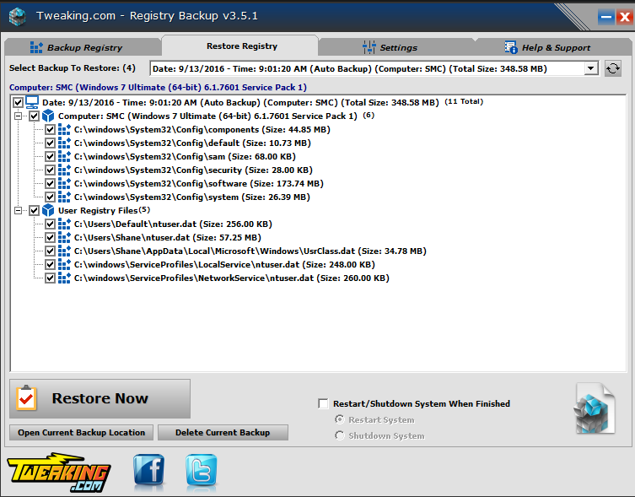Uncheck LocalService\ntuser.dat checkbox
Screen dimensions: 635x497
coord(50,265)
